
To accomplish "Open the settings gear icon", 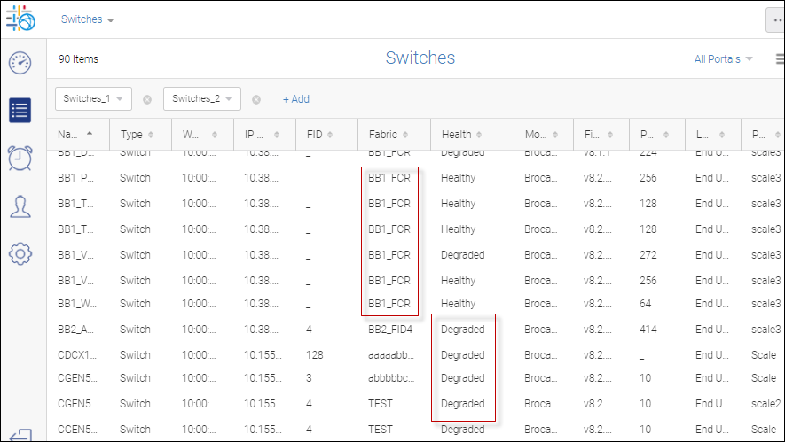I will pos(20,253).
